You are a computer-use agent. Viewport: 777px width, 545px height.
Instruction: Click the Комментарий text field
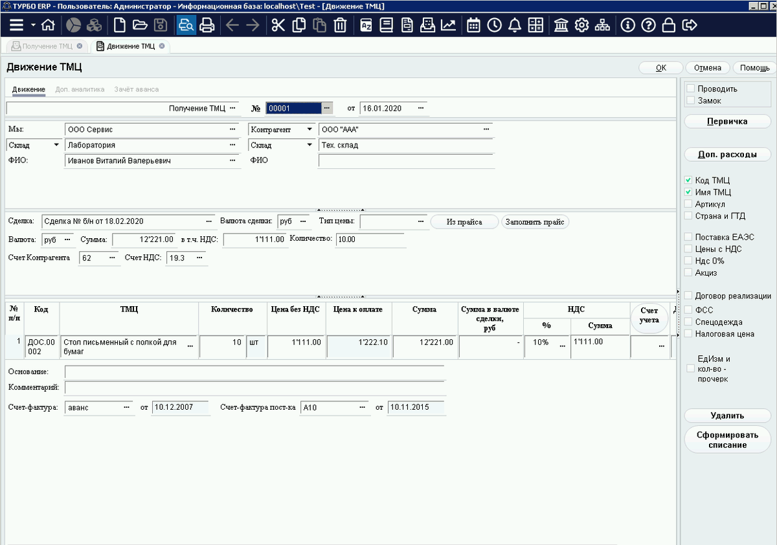coord(255,388)
